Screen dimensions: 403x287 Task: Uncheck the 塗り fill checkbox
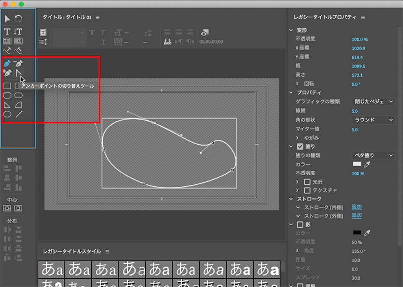(x=300, y=146)
